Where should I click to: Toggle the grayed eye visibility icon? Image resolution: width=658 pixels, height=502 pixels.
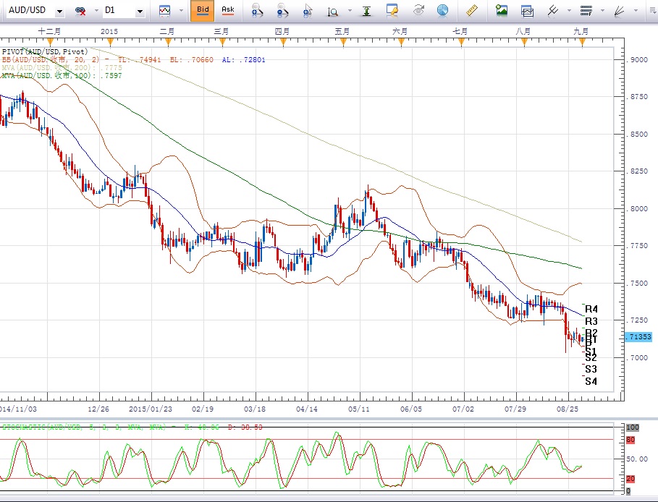coord(418,11)
